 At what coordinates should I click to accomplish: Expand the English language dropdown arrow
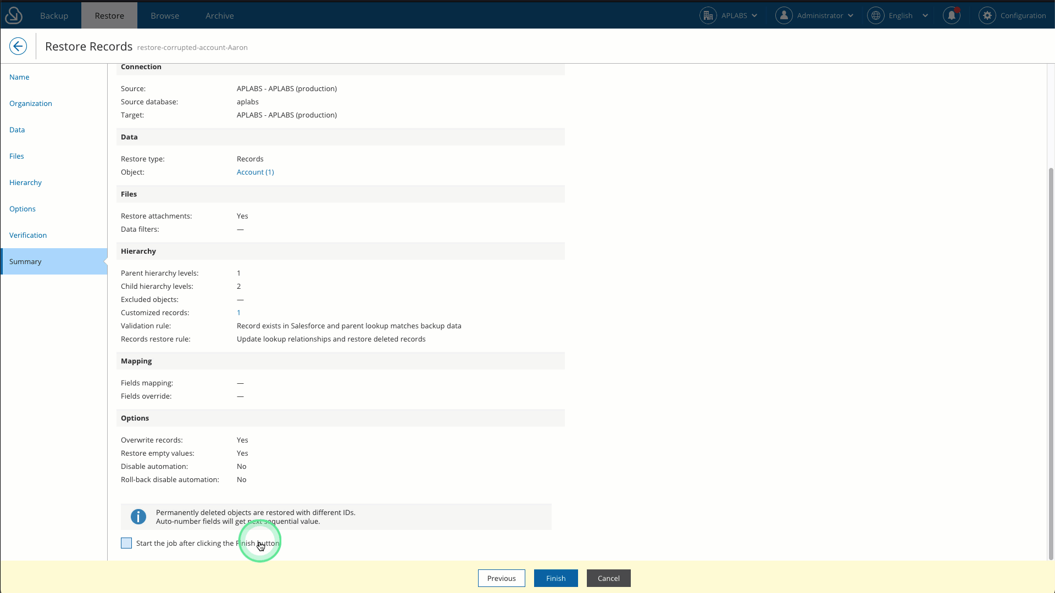tap(925, 15)
